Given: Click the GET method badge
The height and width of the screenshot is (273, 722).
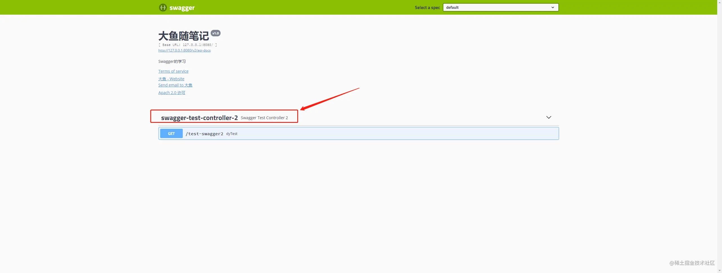Looking at the screenshot, I should (x=171, y=134).
